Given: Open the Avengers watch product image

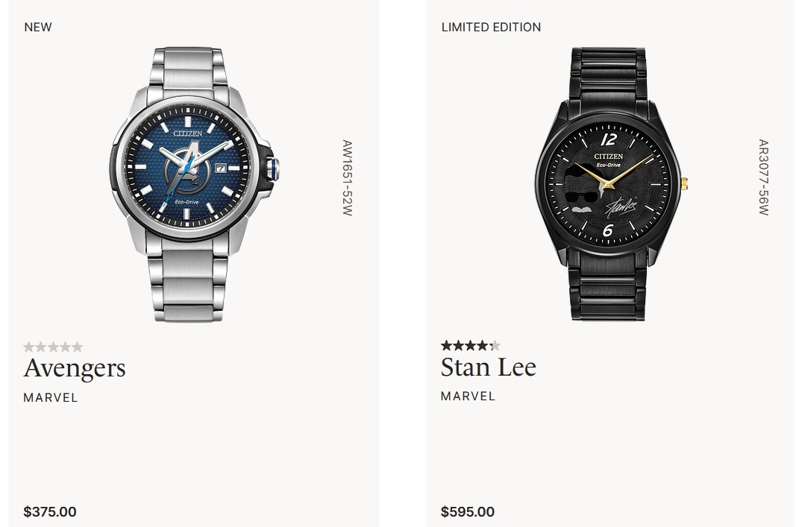Looking at the screenshot, I should (194, 185).
